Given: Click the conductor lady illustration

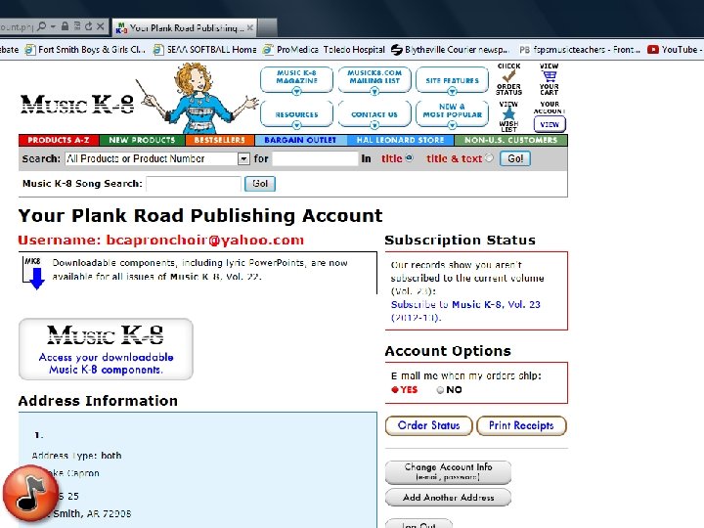Looking at the screenshot, I should 198,98.
